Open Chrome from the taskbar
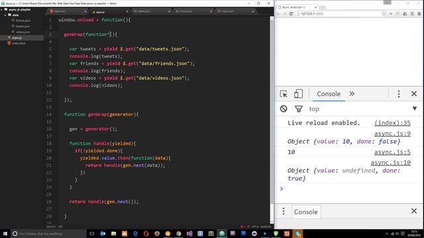This screenshot has height=238, width=424. [x=178, y=233]
